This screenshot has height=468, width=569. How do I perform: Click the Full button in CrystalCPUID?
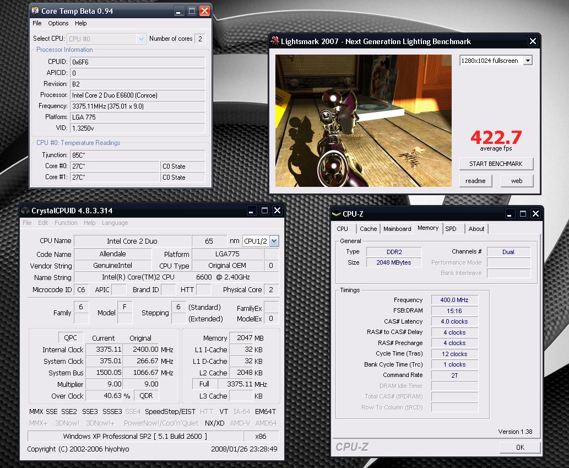coord(204,384)
